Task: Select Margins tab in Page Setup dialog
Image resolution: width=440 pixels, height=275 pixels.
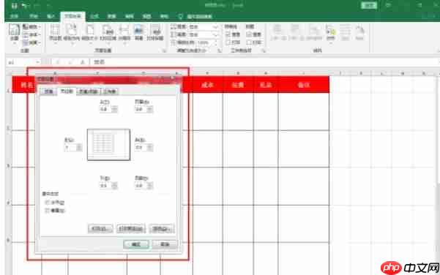Action: (67, 91)
